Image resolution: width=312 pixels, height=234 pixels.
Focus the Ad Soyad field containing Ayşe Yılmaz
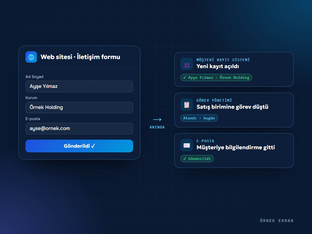(x=79, y=86)
